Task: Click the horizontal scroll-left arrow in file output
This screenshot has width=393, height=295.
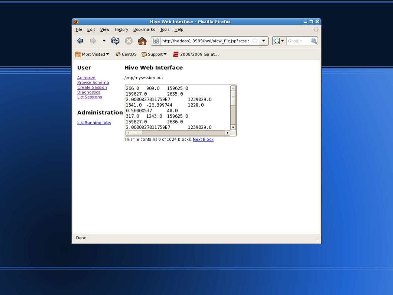Action: tap(128, 133)
